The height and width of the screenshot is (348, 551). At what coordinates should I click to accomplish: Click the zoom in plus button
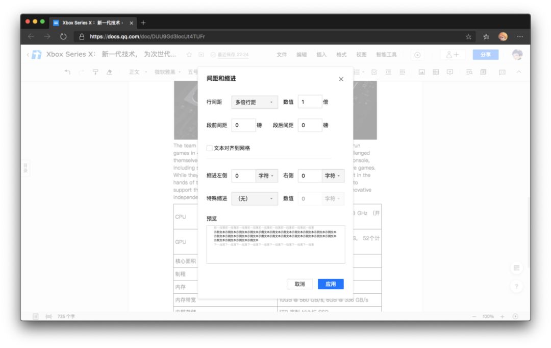tap(502, 316)
